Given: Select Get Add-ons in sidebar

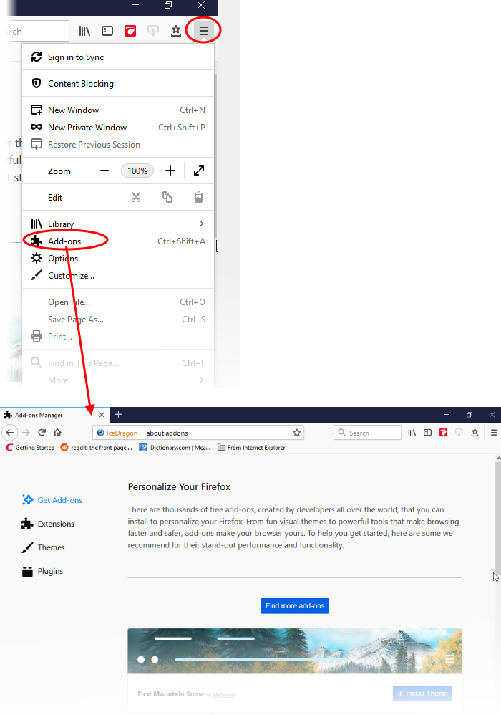Looking at the screenshot, I should (x=52, y=500).
